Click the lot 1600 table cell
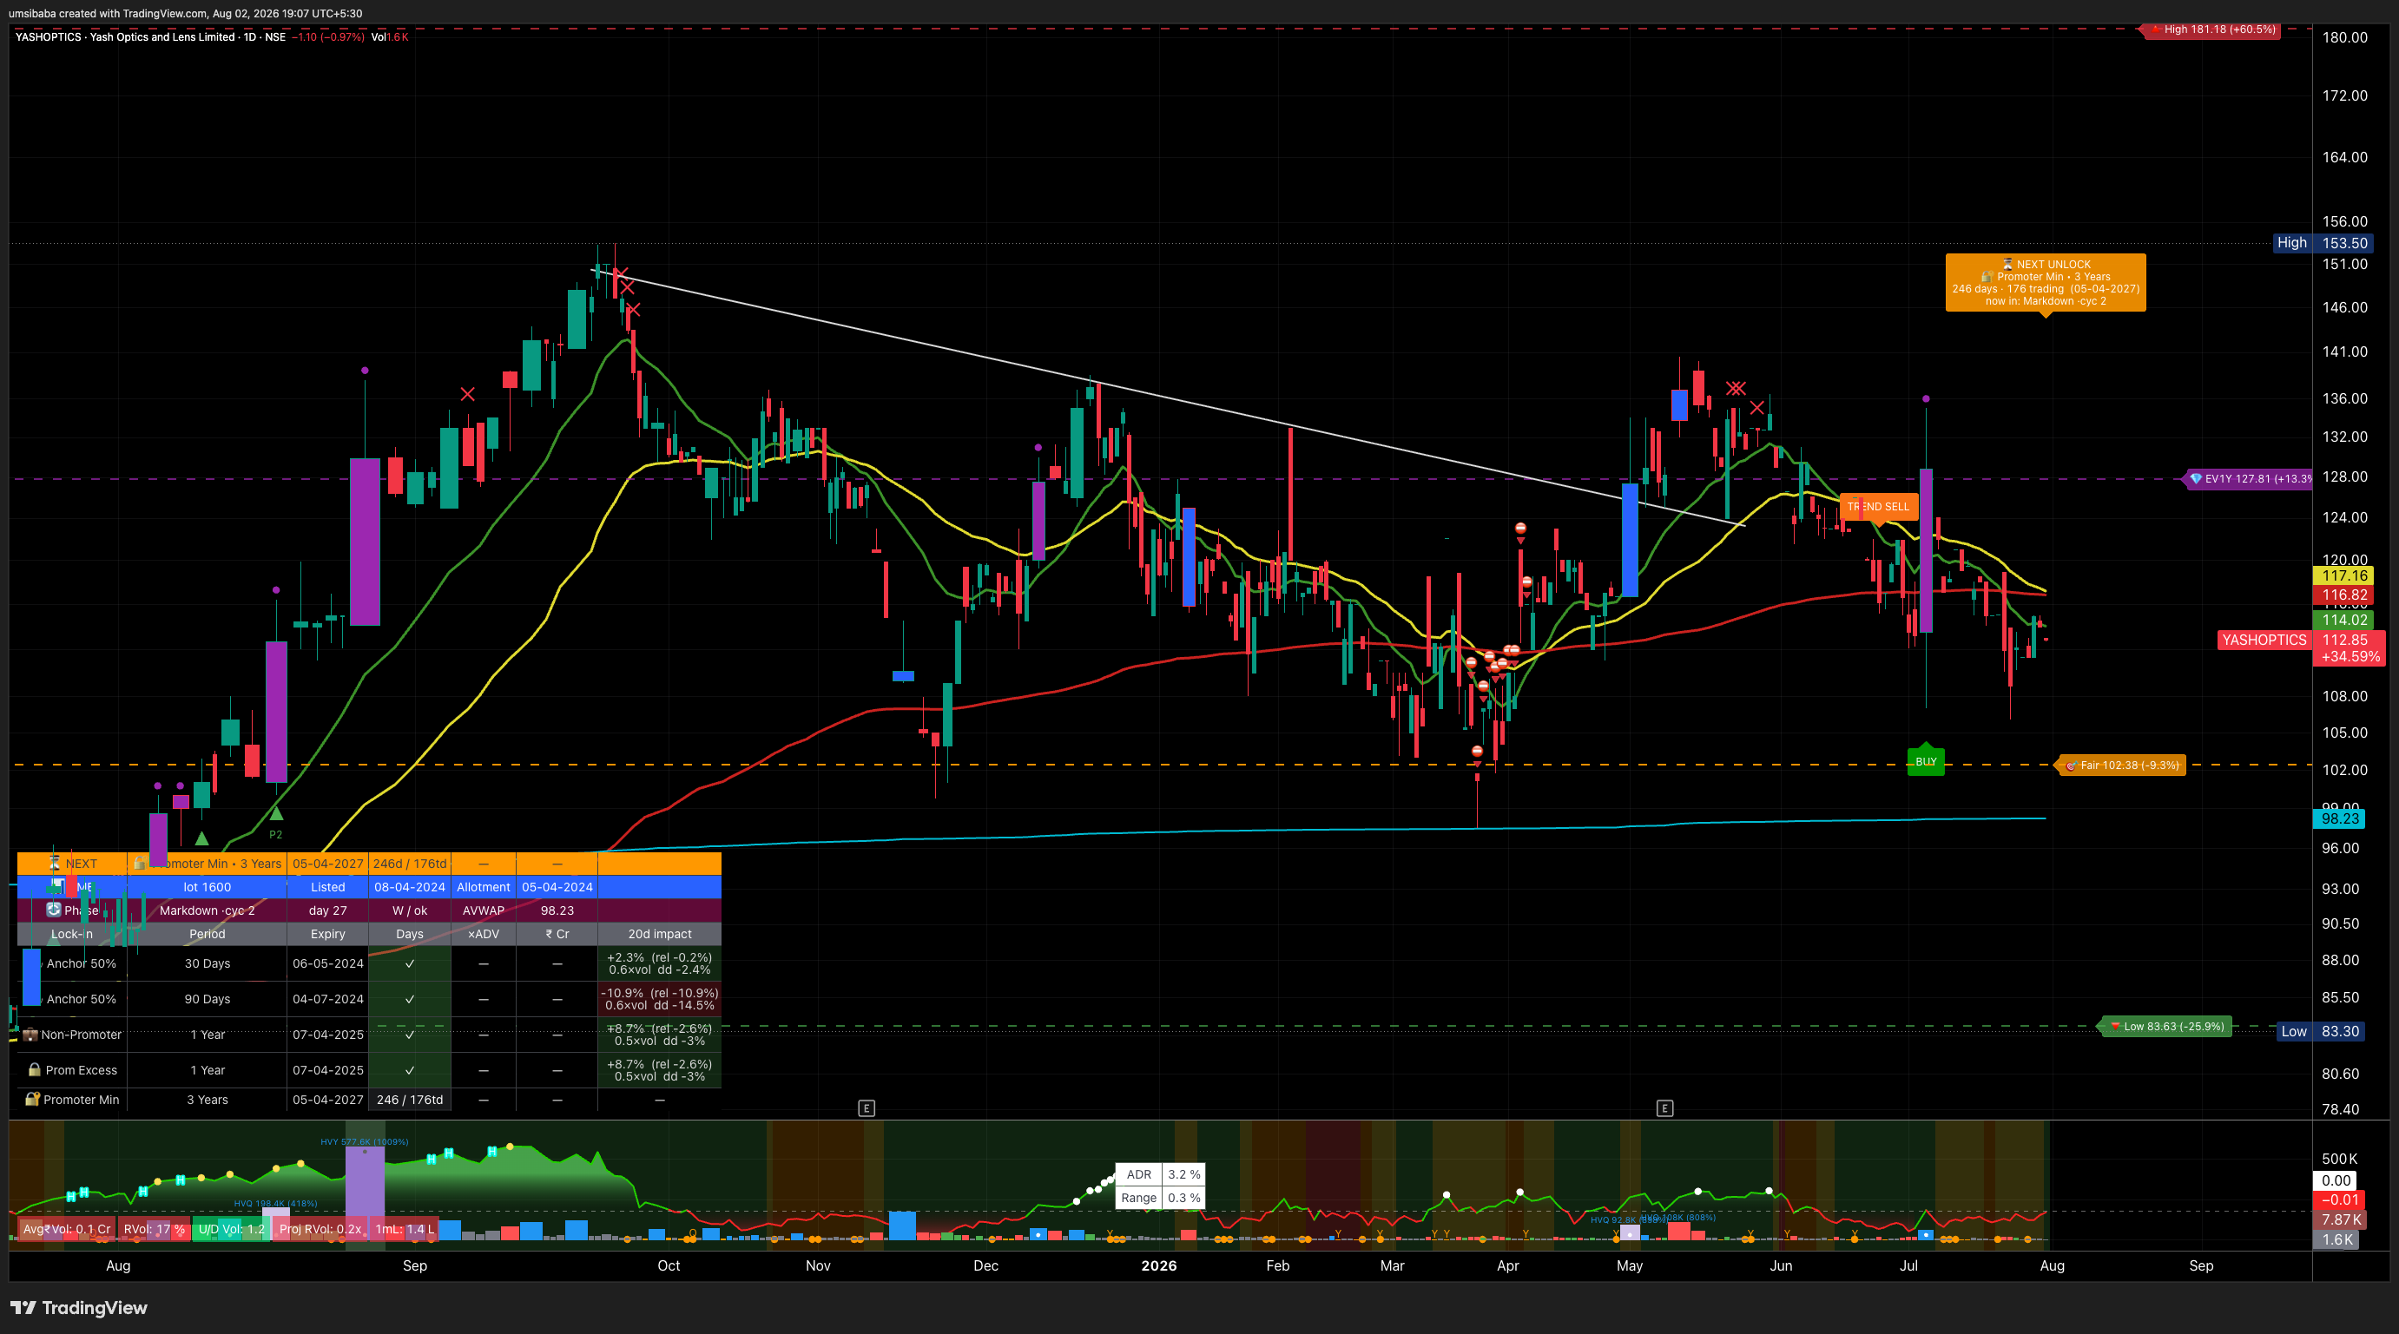 207,887
